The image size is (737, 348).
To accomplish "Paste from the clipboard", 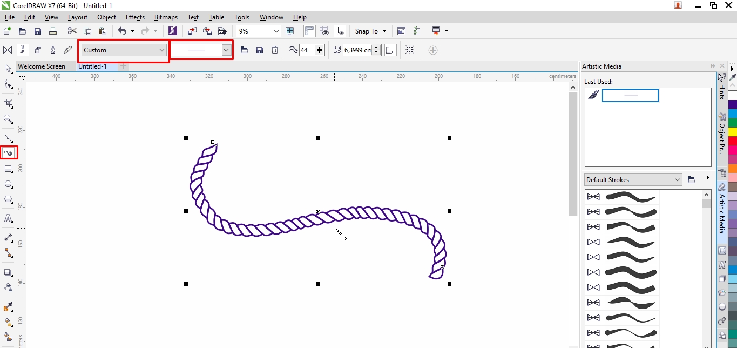I will (102, 31).
